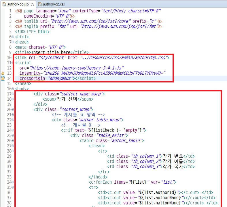Collapse the body tag at line 16
The width and height of the screenshot is (227, 207).
[13, 89]
